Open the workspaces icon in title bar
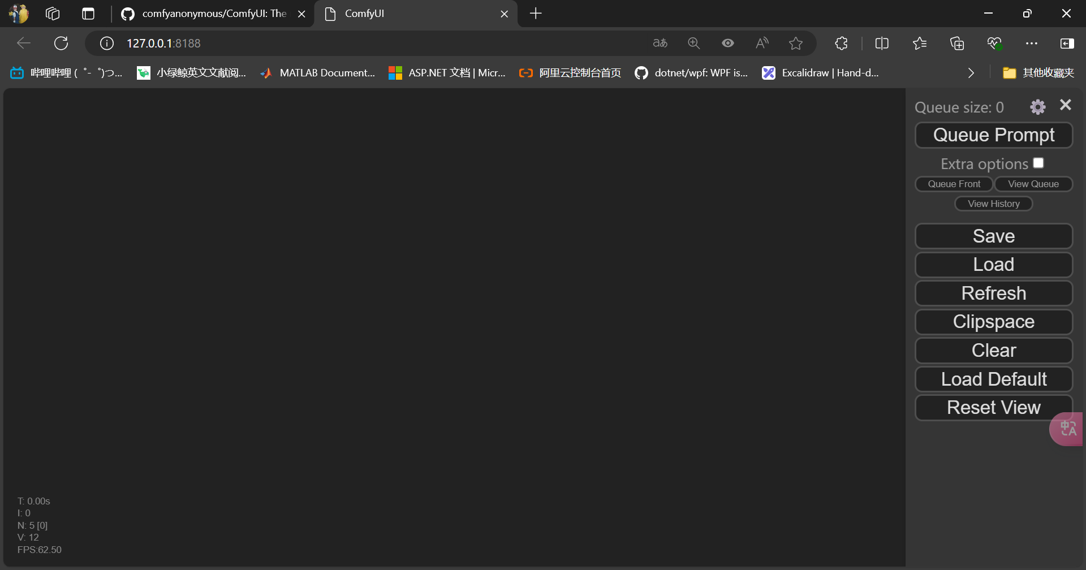1086x570 pixels. 53,13
